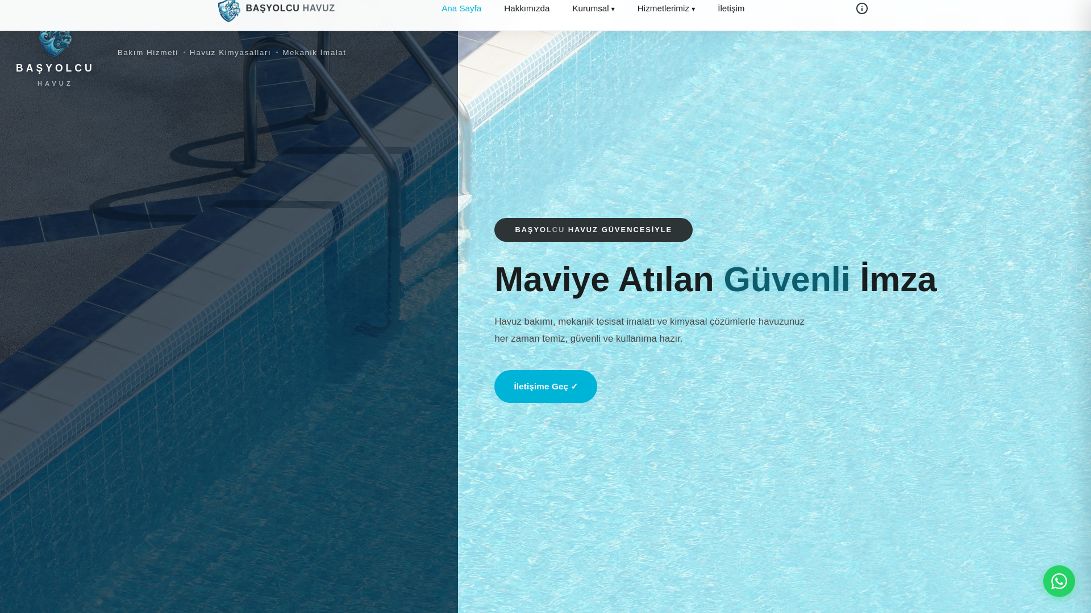
Task: Open the İletişim menu link
Action: (x=731, y=9)
